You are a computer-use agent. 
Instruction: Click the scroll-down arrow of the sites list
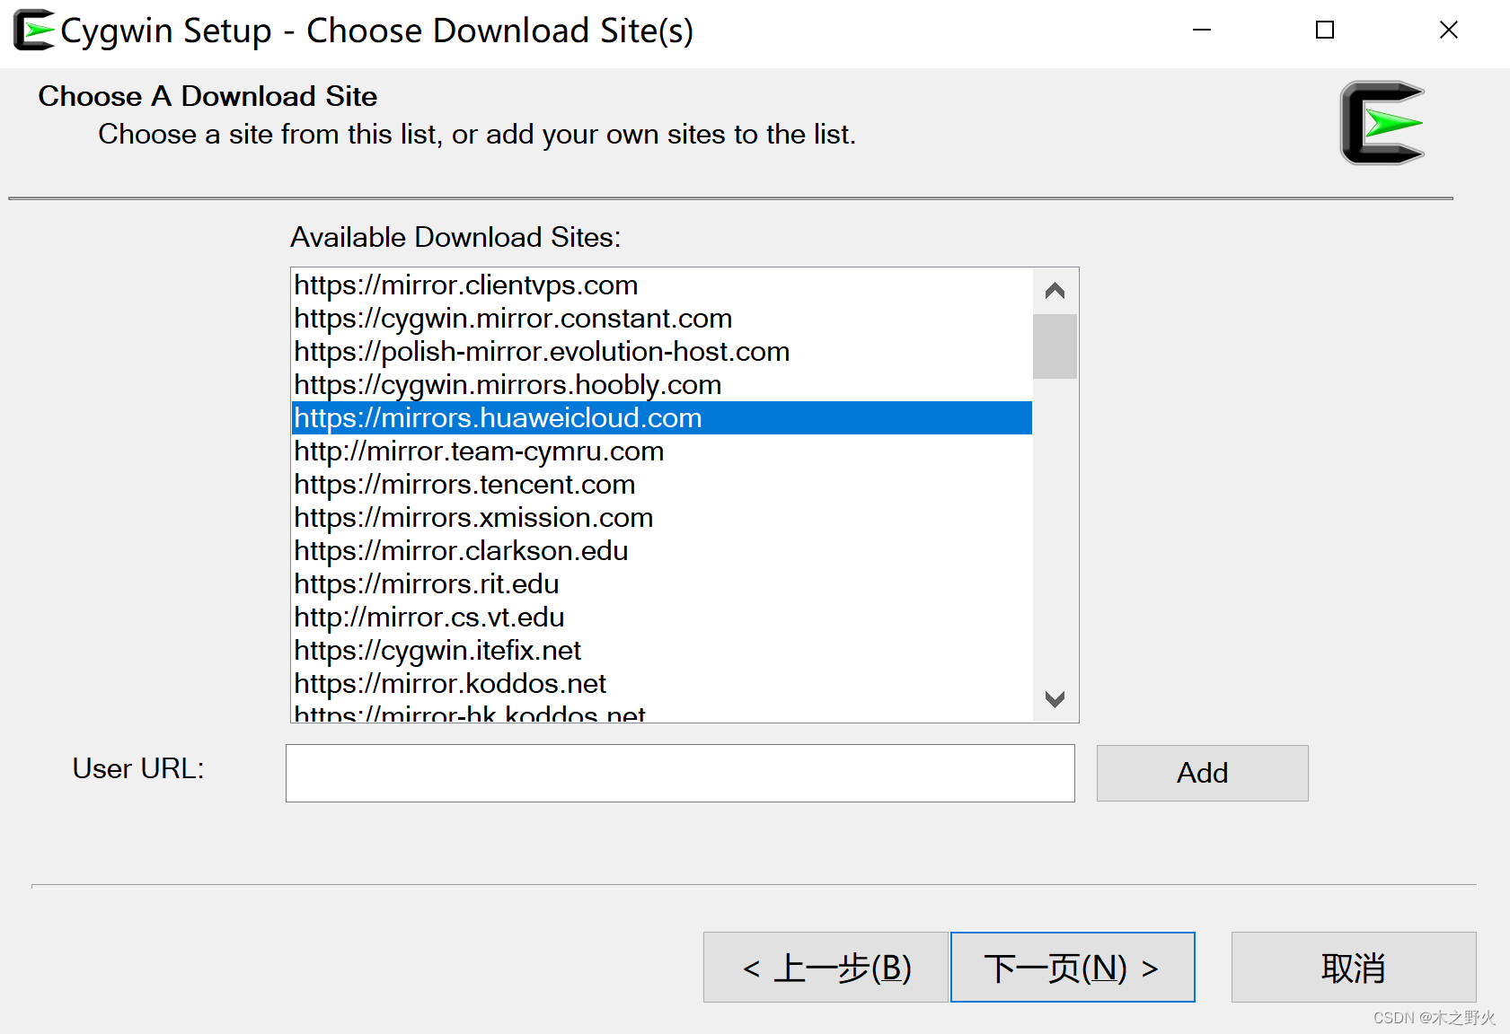pyautogui.click(x=1055, y=698)
